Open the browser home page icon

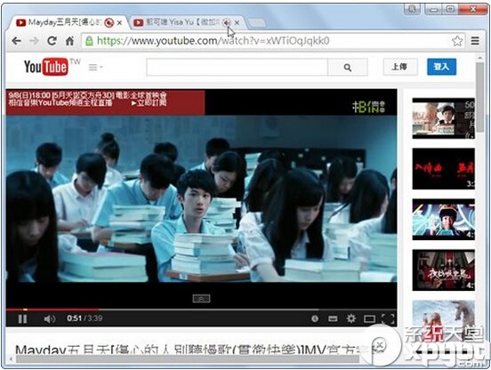(x=69, y=41)
